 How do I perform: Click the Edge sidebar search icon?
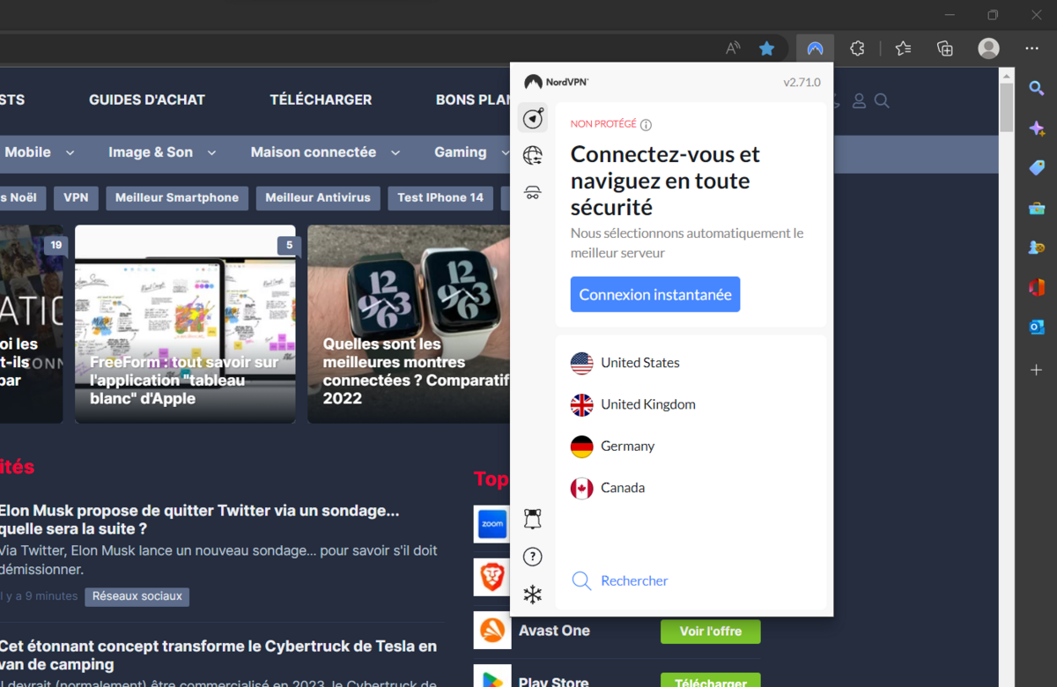[1037, 88]
